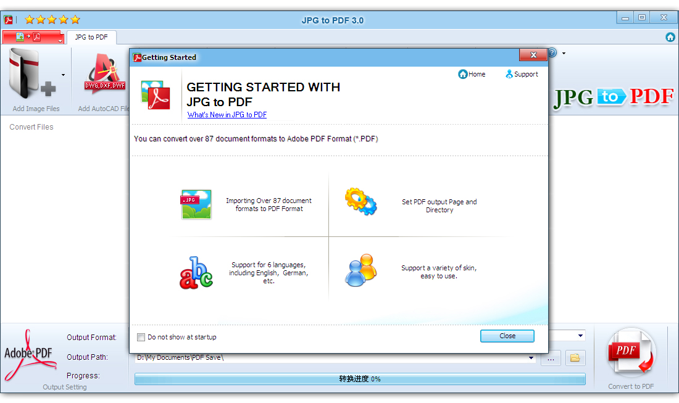Click the Progress label
Image resolution: width=679 pixels, height=403 pixels.
pyautogui.click(x=83, y=376)
